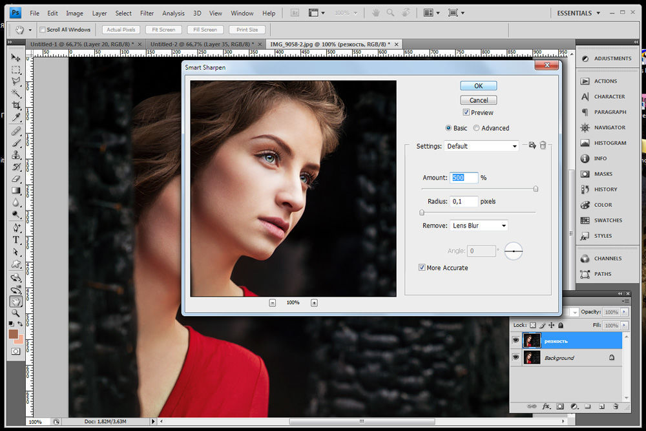Open the Filter menu
The image size is (646, 431).
(x=147, y=13)
